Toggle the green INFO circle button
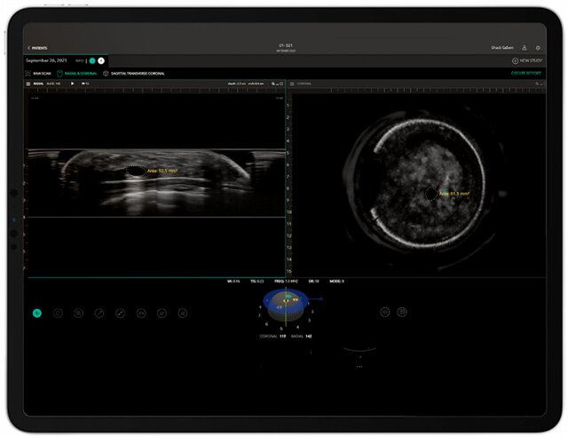Image resolution: width=568 pixels, height=436 pixels. click(x=91, y=60)
